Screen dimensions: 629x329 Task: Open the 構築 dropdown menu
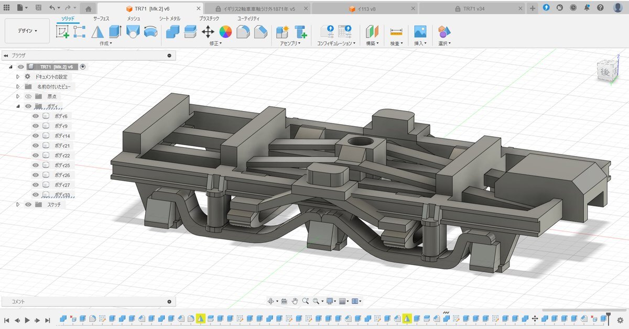coord(372,43)
